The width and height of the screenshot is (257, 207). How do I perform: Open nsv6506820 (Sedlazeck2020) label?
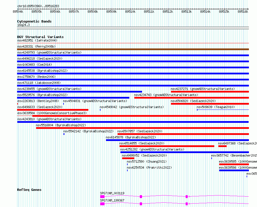[193, 101]
